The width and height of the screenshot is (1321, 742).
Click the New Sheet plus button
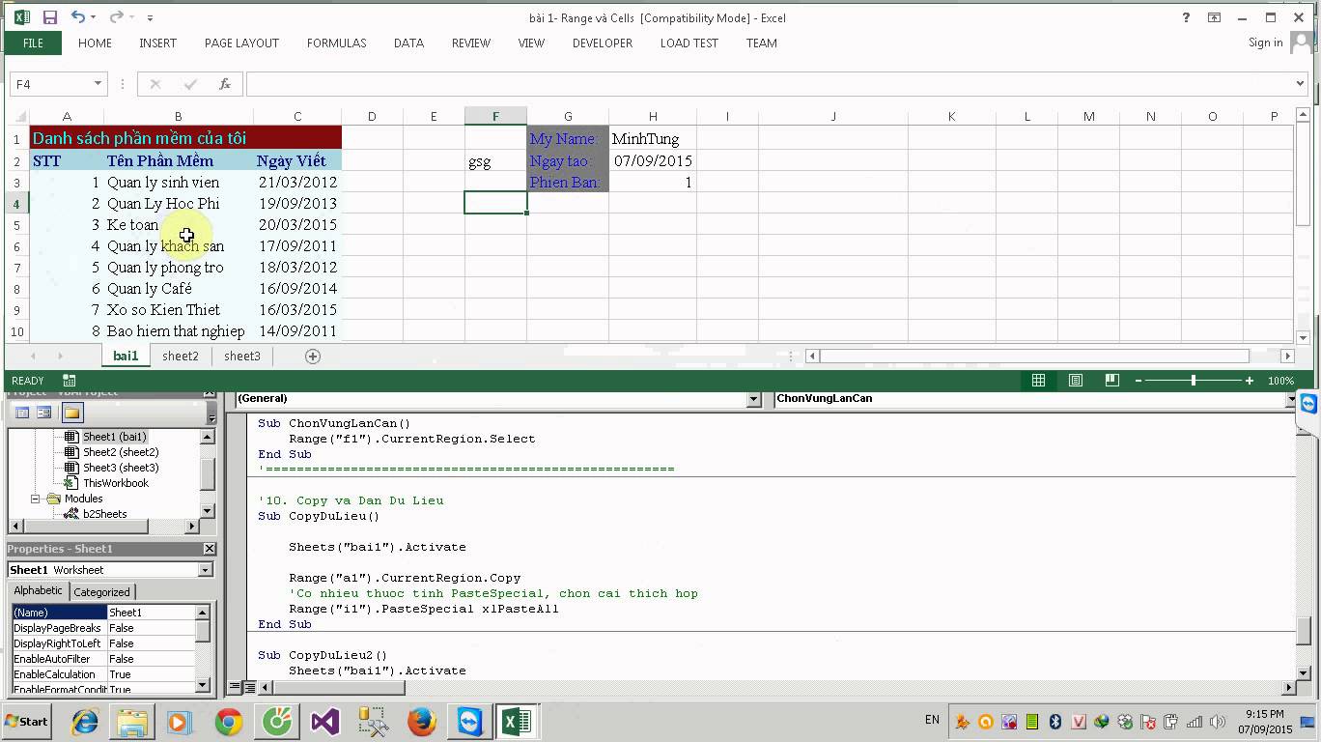point(312,356)
